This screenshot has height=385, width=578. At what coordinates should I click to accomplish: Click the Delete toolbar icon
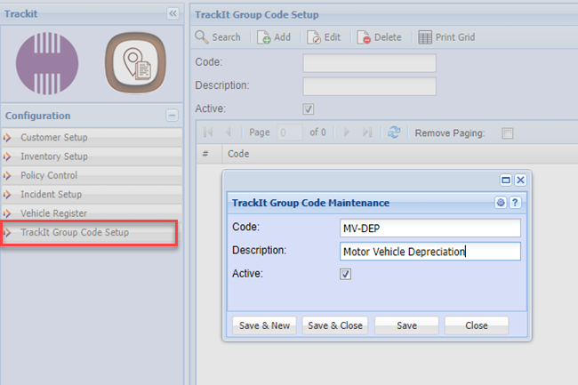coord(364,37)
